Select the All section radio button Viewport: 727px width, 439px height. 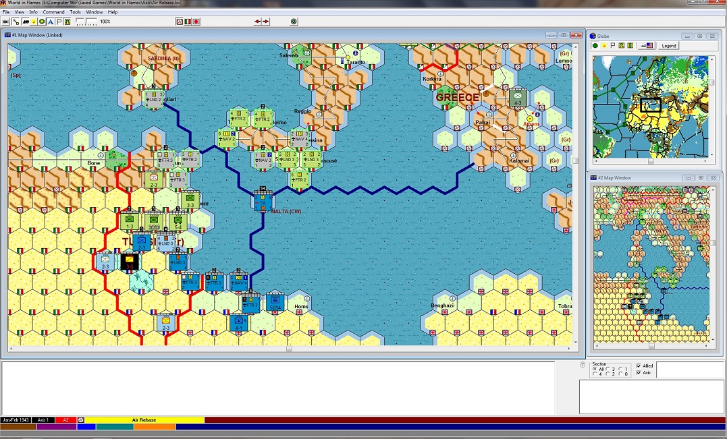tap(595, 369)
